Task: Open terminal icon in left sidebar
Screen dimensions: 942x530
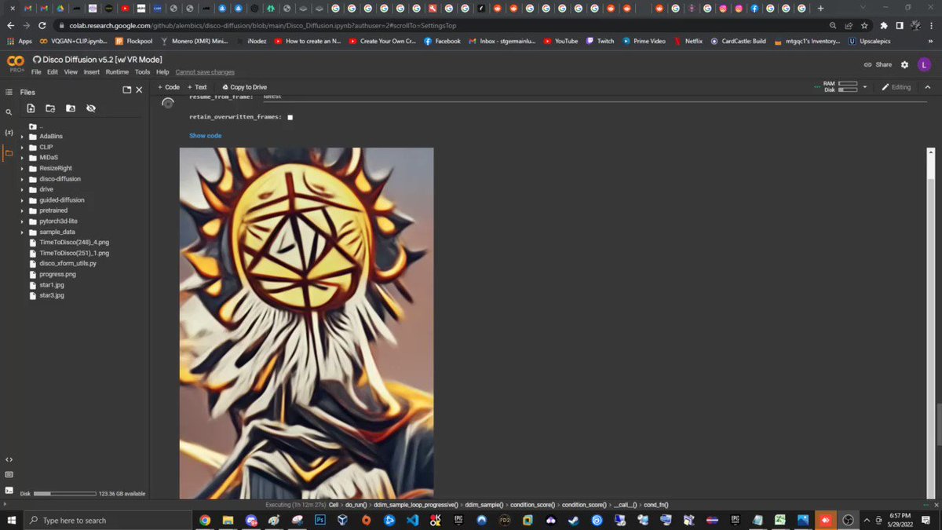Action: (x=9, y=491)
